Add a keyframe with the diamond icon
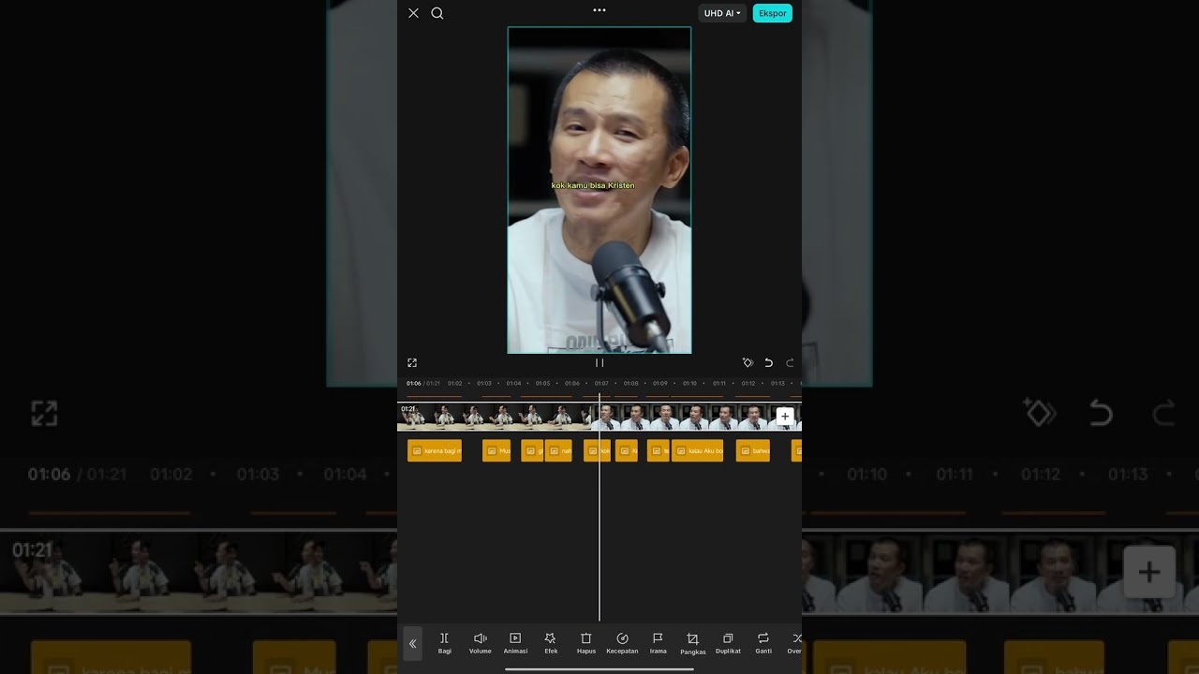This screenshot has width=1199, height=674. pyautogui.click(x=748, y=362)
